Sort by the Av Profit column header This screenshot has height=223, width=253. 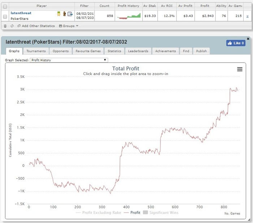point(185,6)
